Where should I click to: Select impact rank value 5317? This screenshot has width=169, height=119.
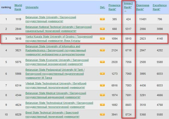click(128, 29)
